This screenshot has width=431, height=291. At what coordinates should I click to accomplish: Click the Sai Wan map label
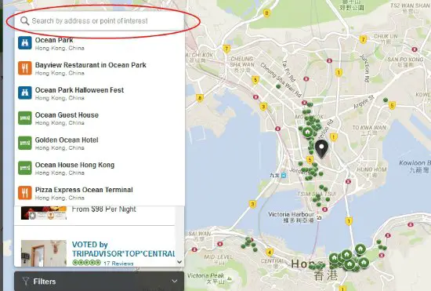point(200,236)
